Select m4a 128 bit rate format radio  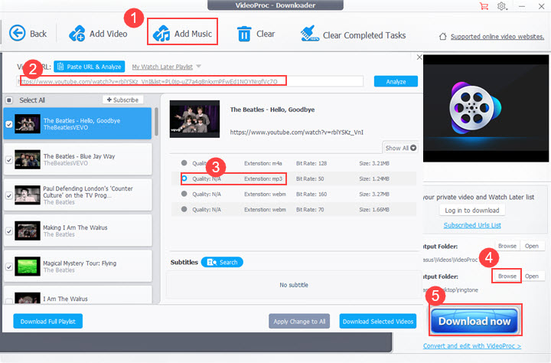[184, 163]
